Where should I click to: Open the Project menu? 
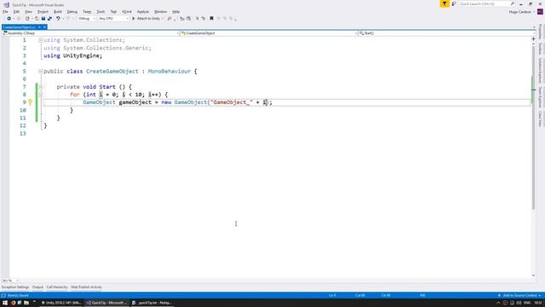[x=43, y=12]
